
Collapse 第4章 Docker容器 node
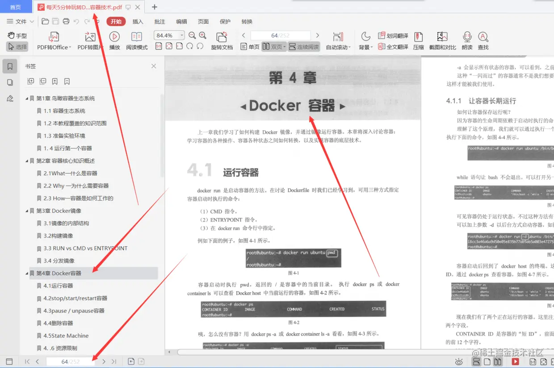[x=26, y=273]
